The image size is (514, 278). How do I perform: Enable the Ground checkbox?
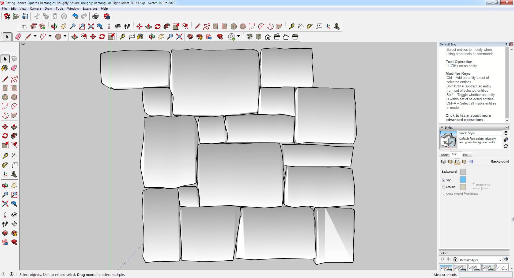point(443,187)
